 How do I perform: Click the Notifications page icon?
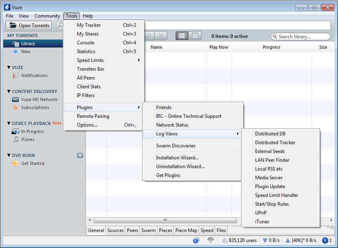tap(15, 75)
